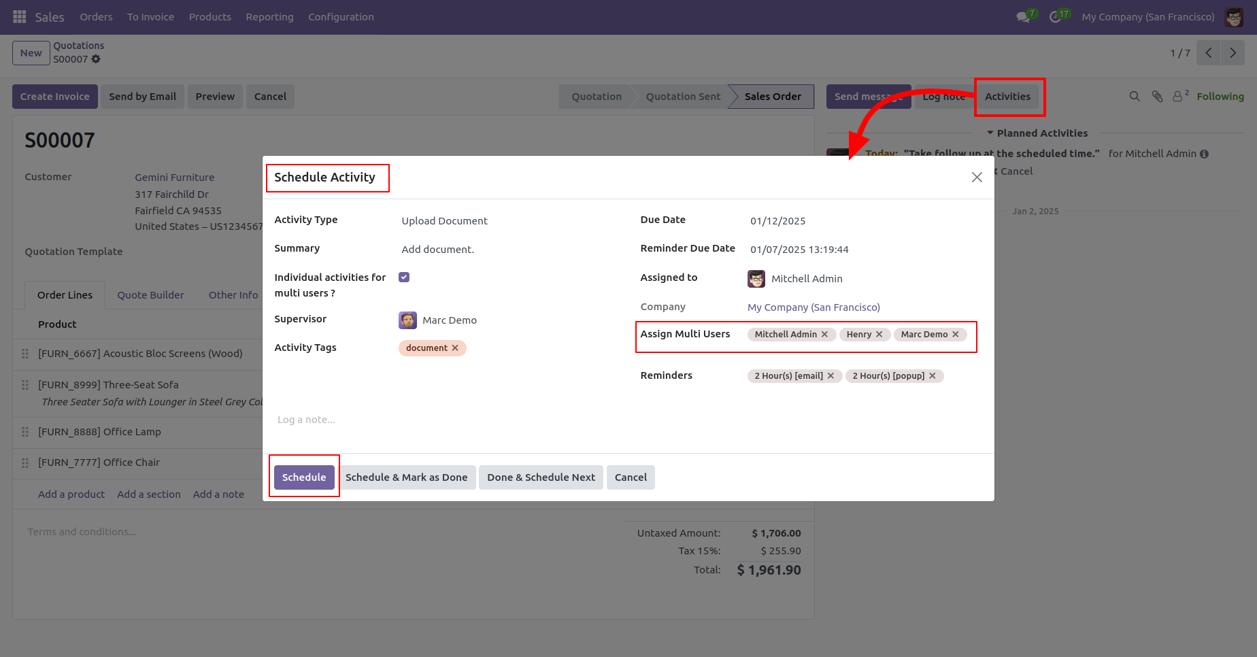The height and width of the screenshot is (657, 1257).
Task: Click Done & Schedule Next
Action: click(x=541, y=477)
